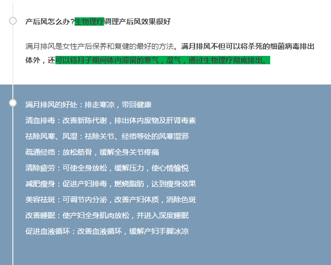Click the line starting with 促进血液循环
Image resolution: width=331 pixels, height=265 pixels.
107,231
